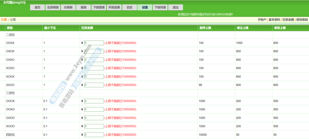This screenshot has width=309, height=139.
Task: Go to 基本资料 settings link
Action: (x=274, y=20)
